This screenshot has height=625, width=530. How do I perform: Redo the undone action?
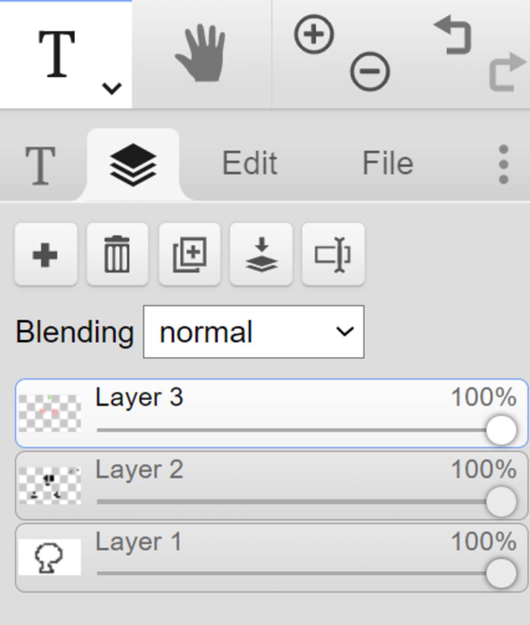tap(507, 71)
